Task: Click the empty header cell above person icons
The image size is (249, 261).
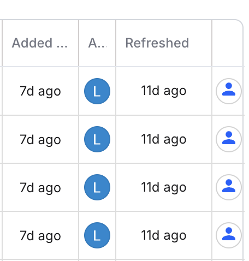Action: 228,43
